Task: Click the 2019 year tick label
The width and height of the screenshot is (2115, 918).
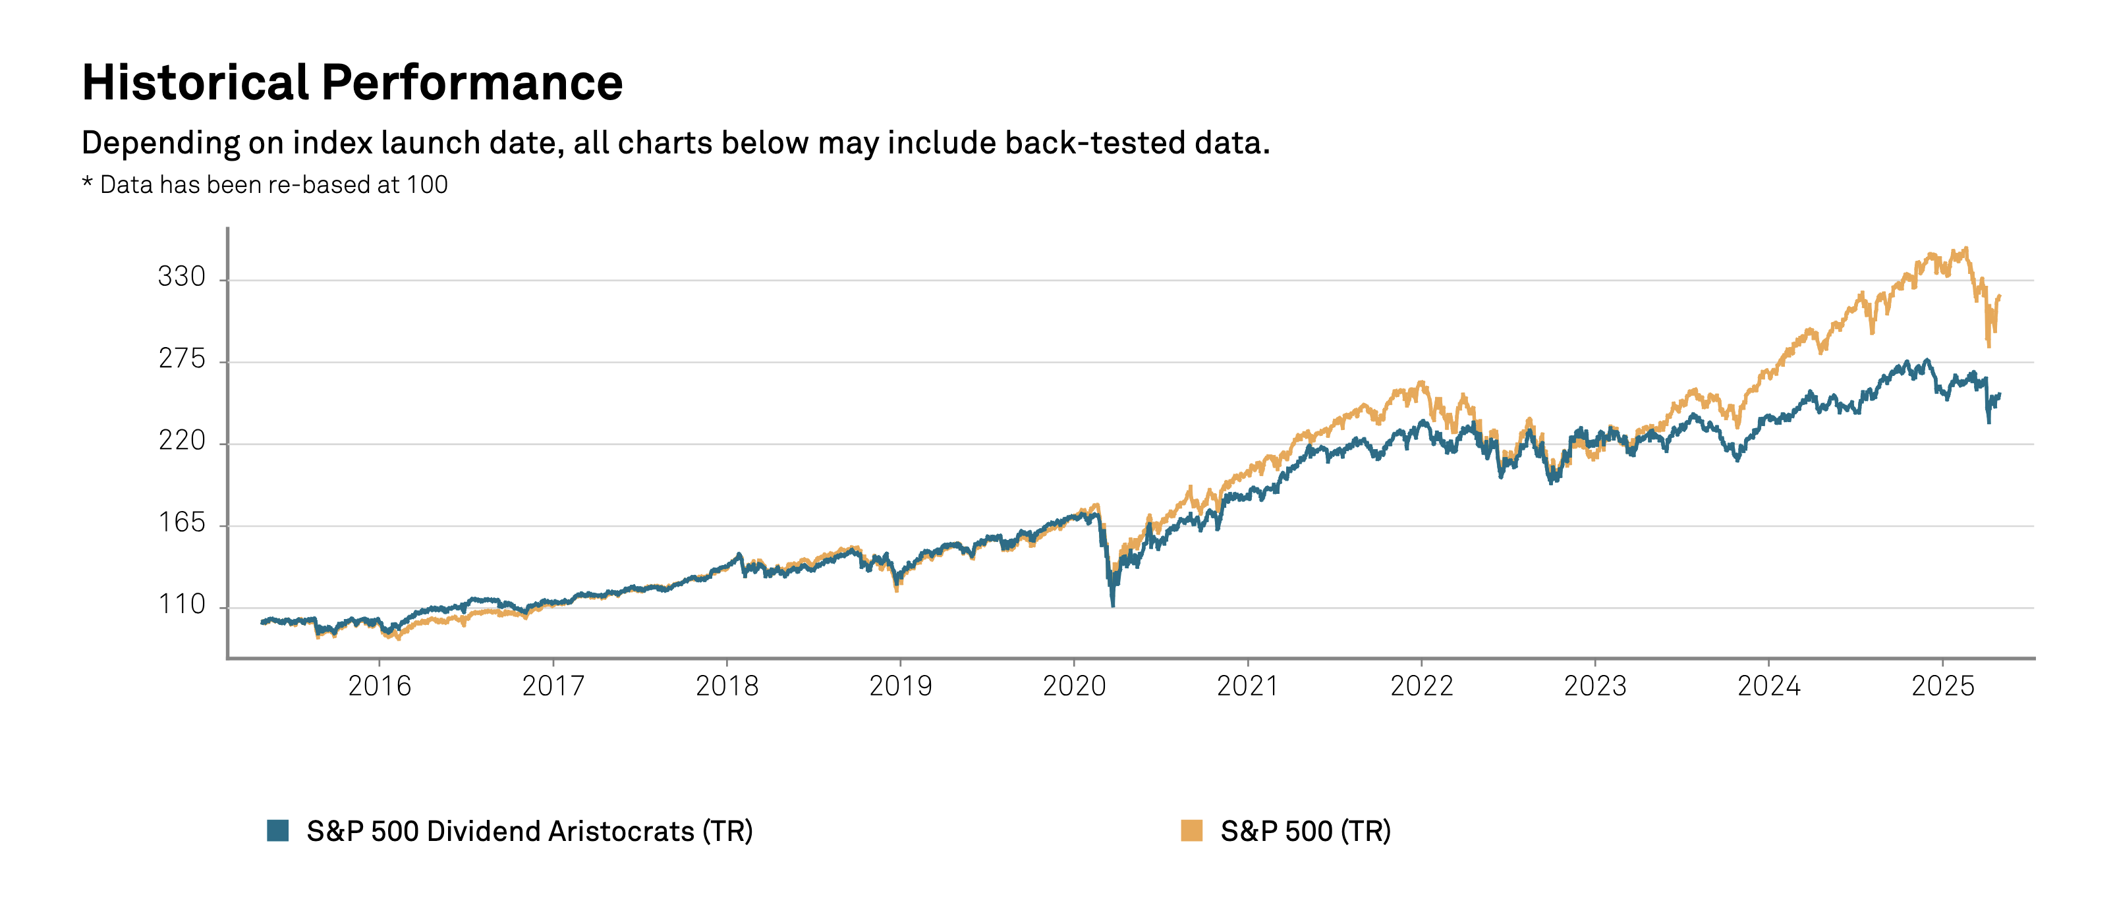Action: tap(901, 686)
